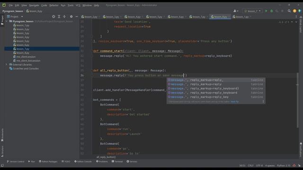
Task: Click the green Run button in the toolbar
Action: tap(266, 11)
